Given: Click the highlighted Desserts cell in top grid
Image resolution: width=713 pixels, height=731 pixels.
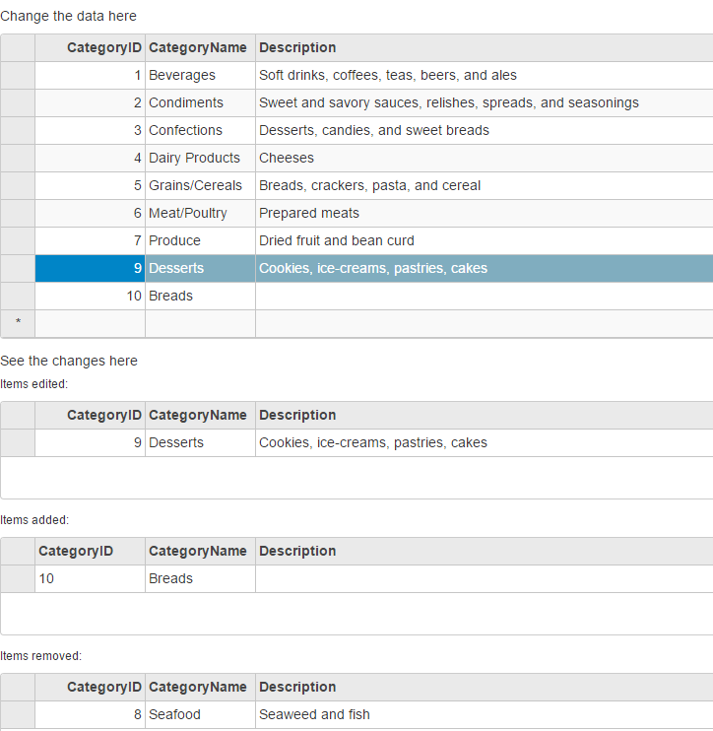Looking at the screenshot, I should tap(200, 268).
